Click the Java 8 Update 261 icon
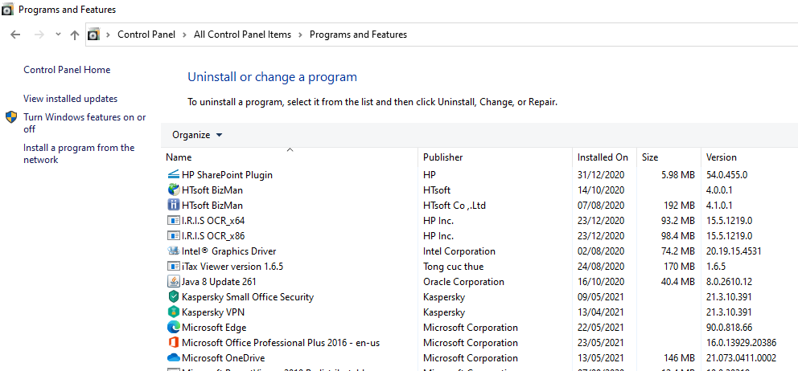The height and width of the screenshot is (371, 798). pos(174,282)
